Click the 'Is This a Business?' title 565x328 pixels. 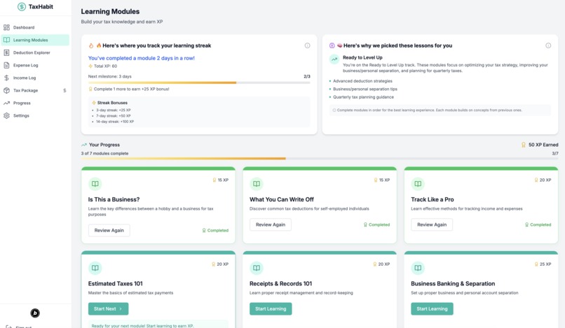coord(114,199)
